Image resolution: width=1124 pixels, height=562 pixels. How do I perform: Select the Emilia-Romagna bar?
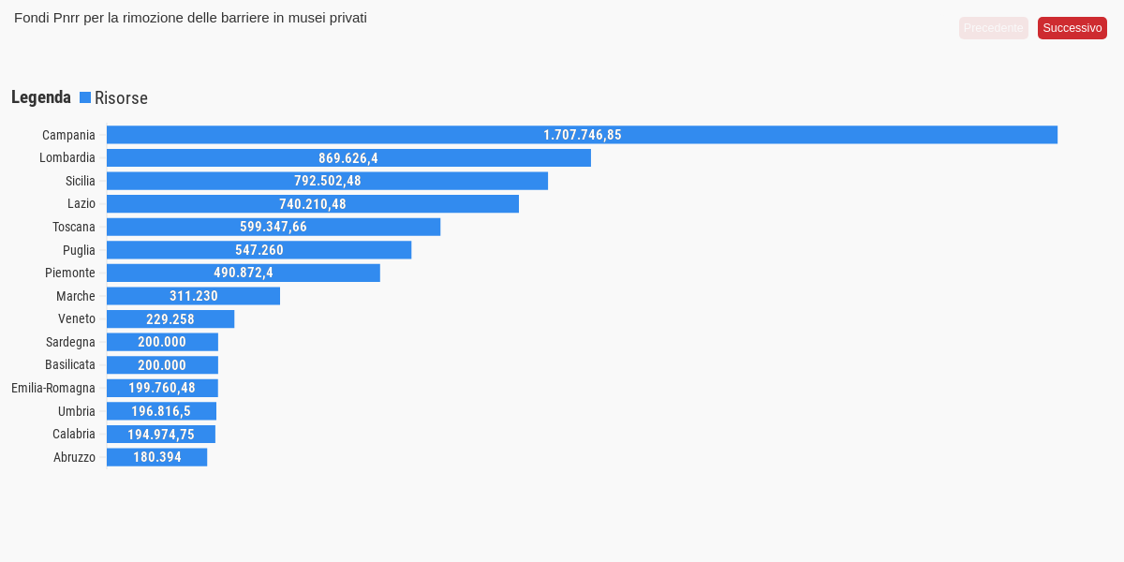tap(162, 388)
